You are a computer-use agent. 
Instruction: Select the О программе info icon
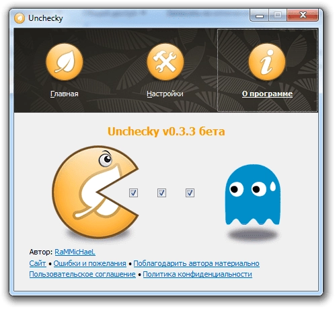tap(267, 62)
